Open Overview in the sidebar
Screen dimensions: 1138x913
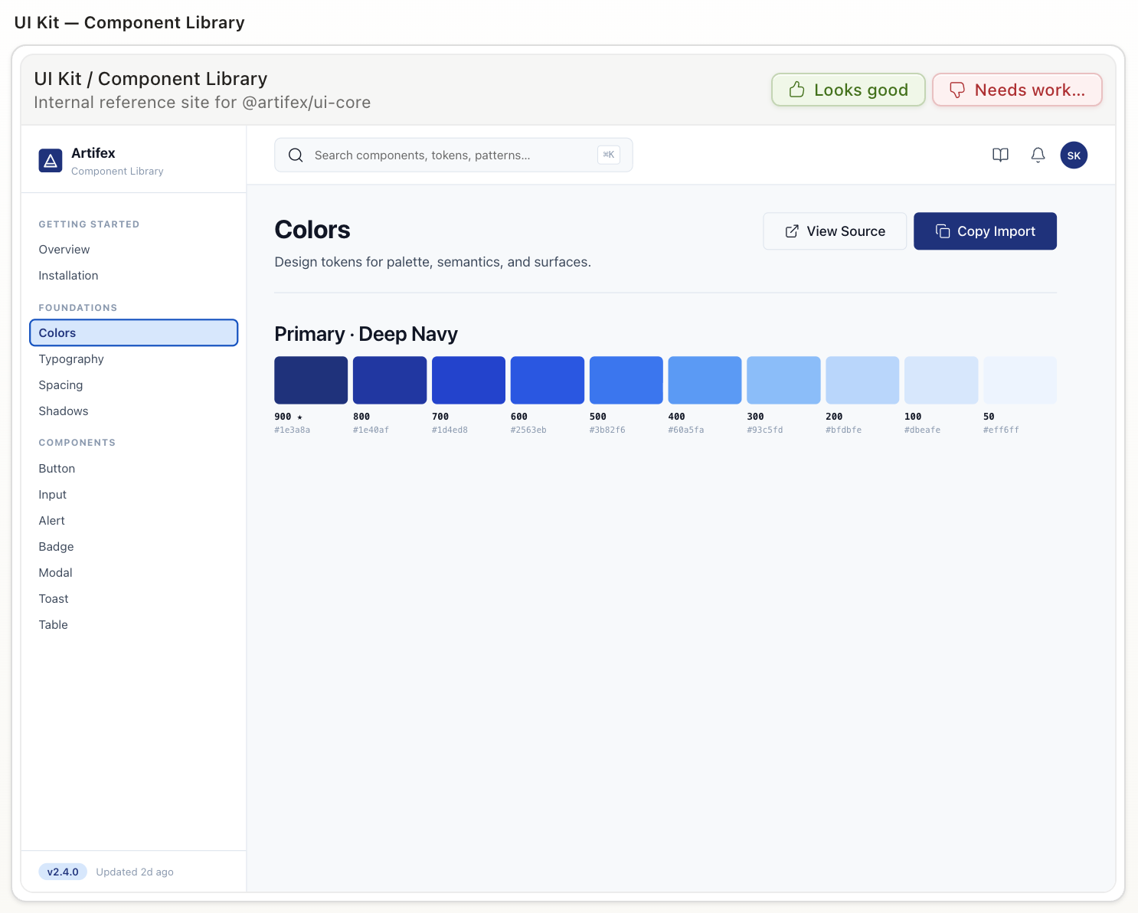pyautogui.click(x=133, y=250)
